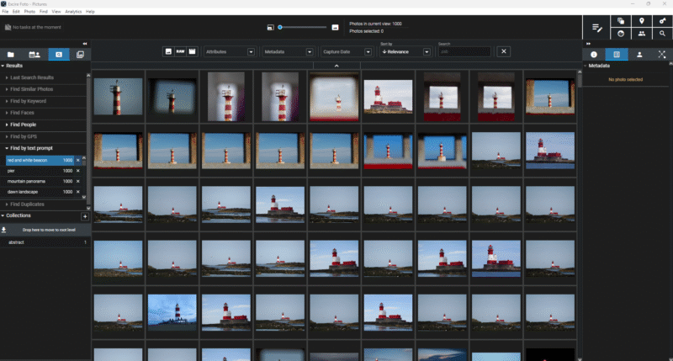
Task: Open the edit notes list icon
Action: pos(597,28)
